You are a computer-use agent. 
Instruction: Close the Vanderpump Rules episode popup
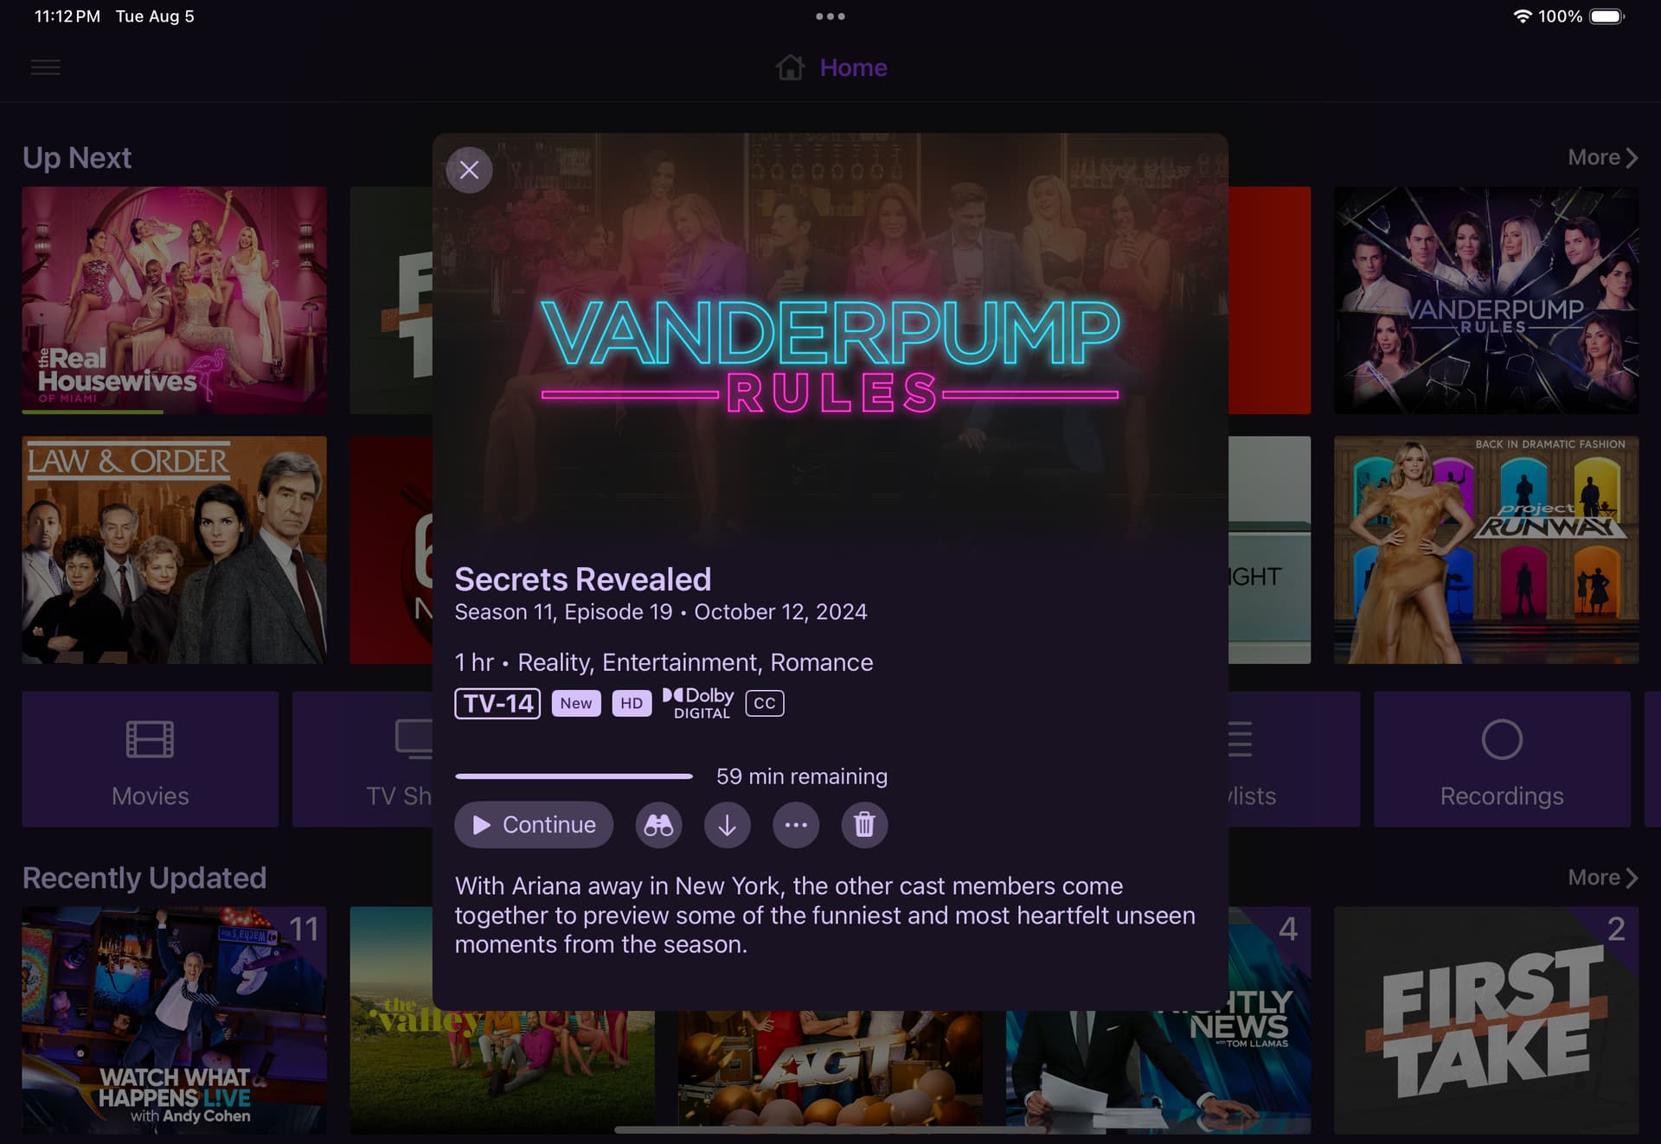469,169
